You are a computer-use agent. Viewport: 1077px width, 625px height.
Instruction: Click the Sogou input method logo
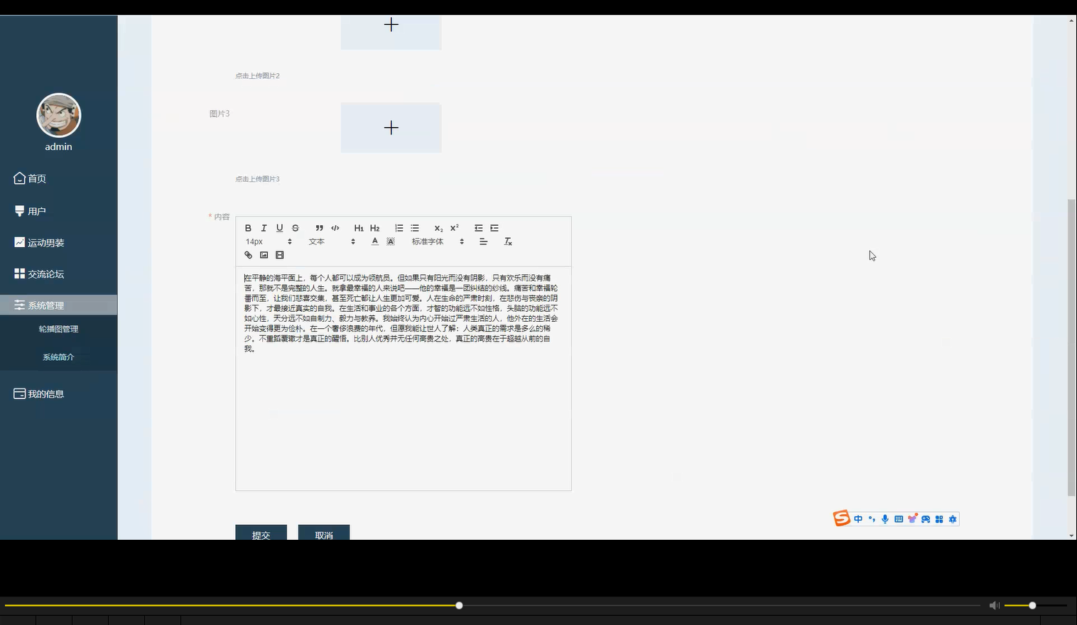(x=842, y=518)
